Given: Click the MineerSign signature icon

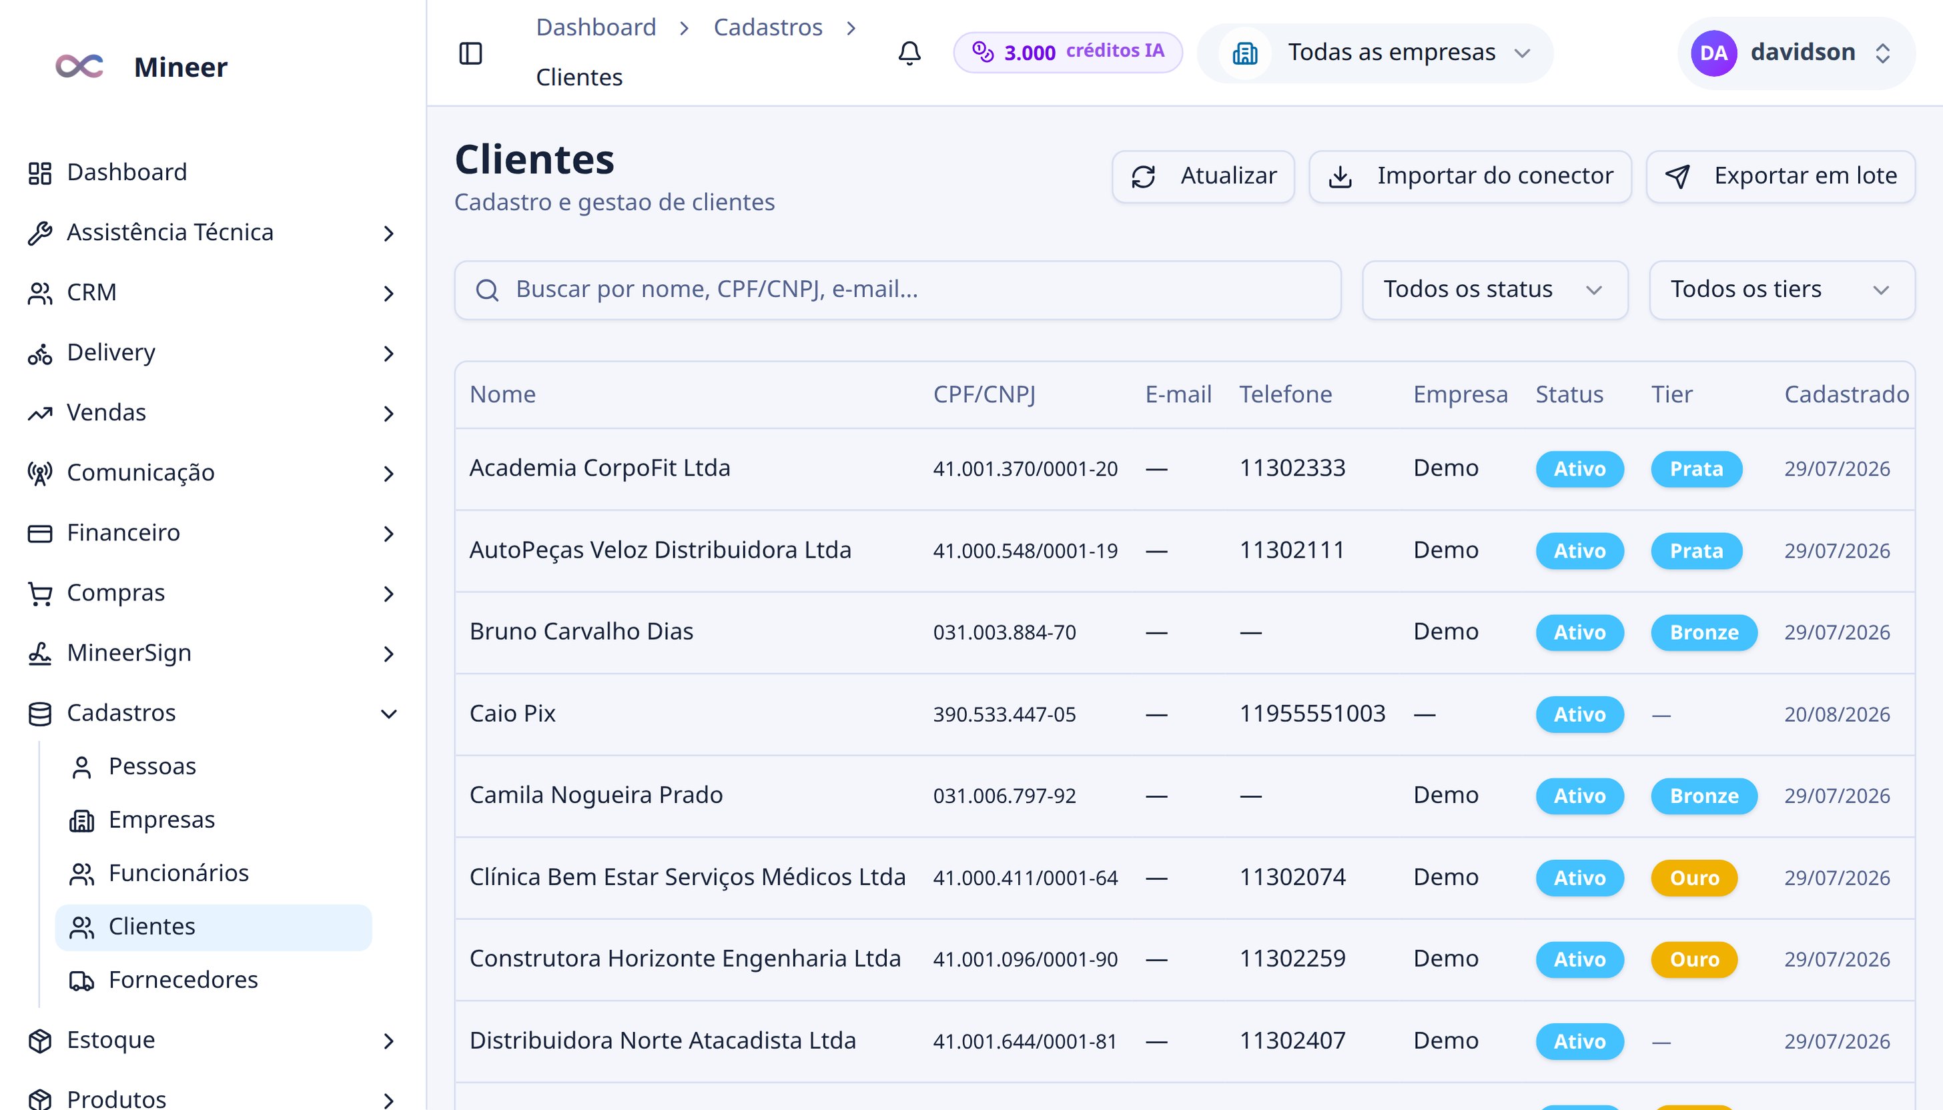Looking at the screenshot, I should tap(39, 653).
